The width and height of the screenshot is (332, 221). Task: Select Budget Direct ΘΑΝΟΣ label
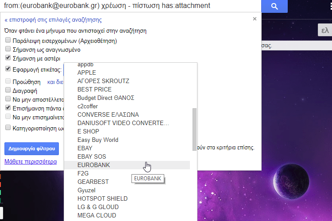point(127,98)
